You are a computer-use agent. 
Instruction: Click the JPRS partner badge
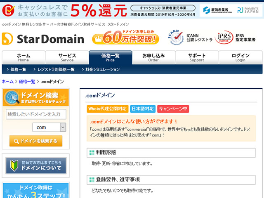tap(224, 38)
